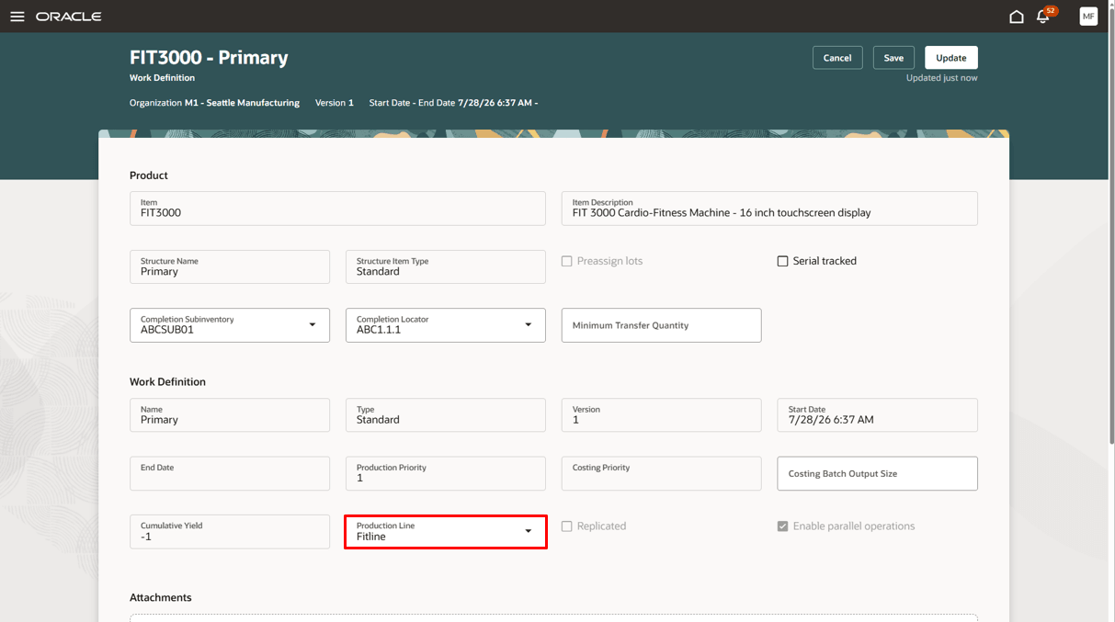Click the Structure Item Type field

[x=446, y=267]
